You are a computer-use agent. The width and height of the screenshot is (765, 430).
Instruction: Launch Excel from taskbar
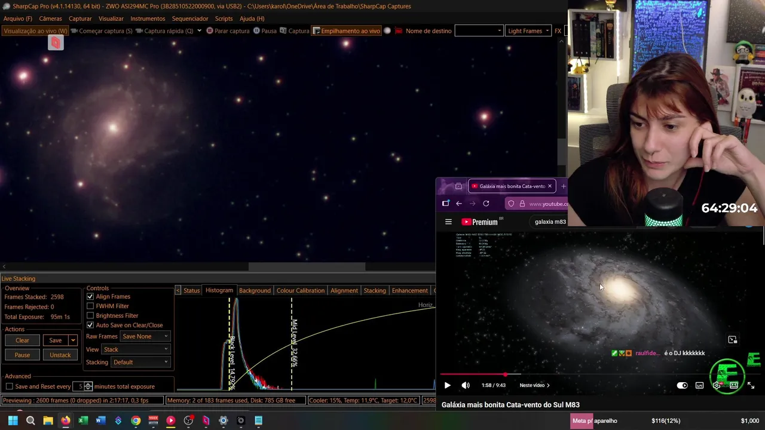83,420
